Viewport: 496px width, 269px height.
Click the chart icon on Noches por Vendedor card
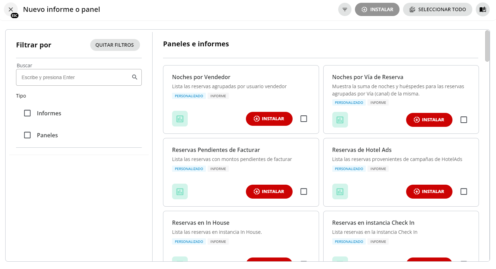coord(180,118)
